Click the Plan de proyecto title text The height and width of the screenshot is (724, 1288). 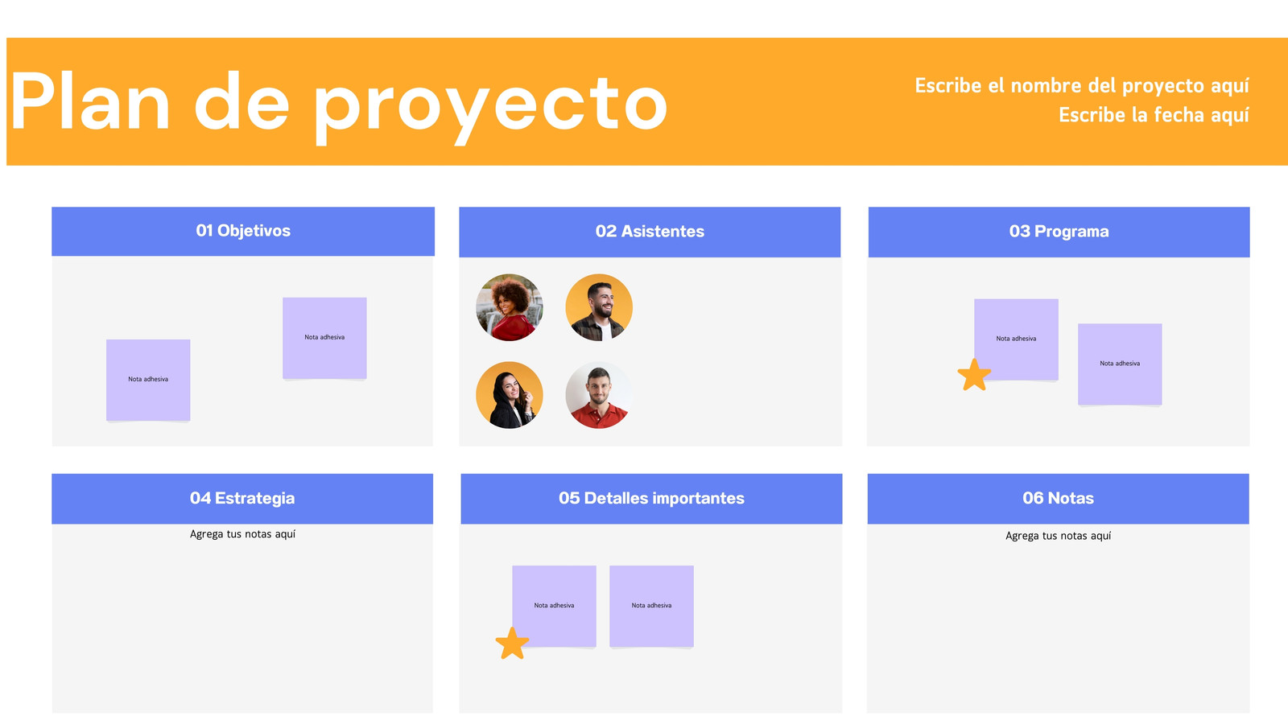(x=339, y=103)
